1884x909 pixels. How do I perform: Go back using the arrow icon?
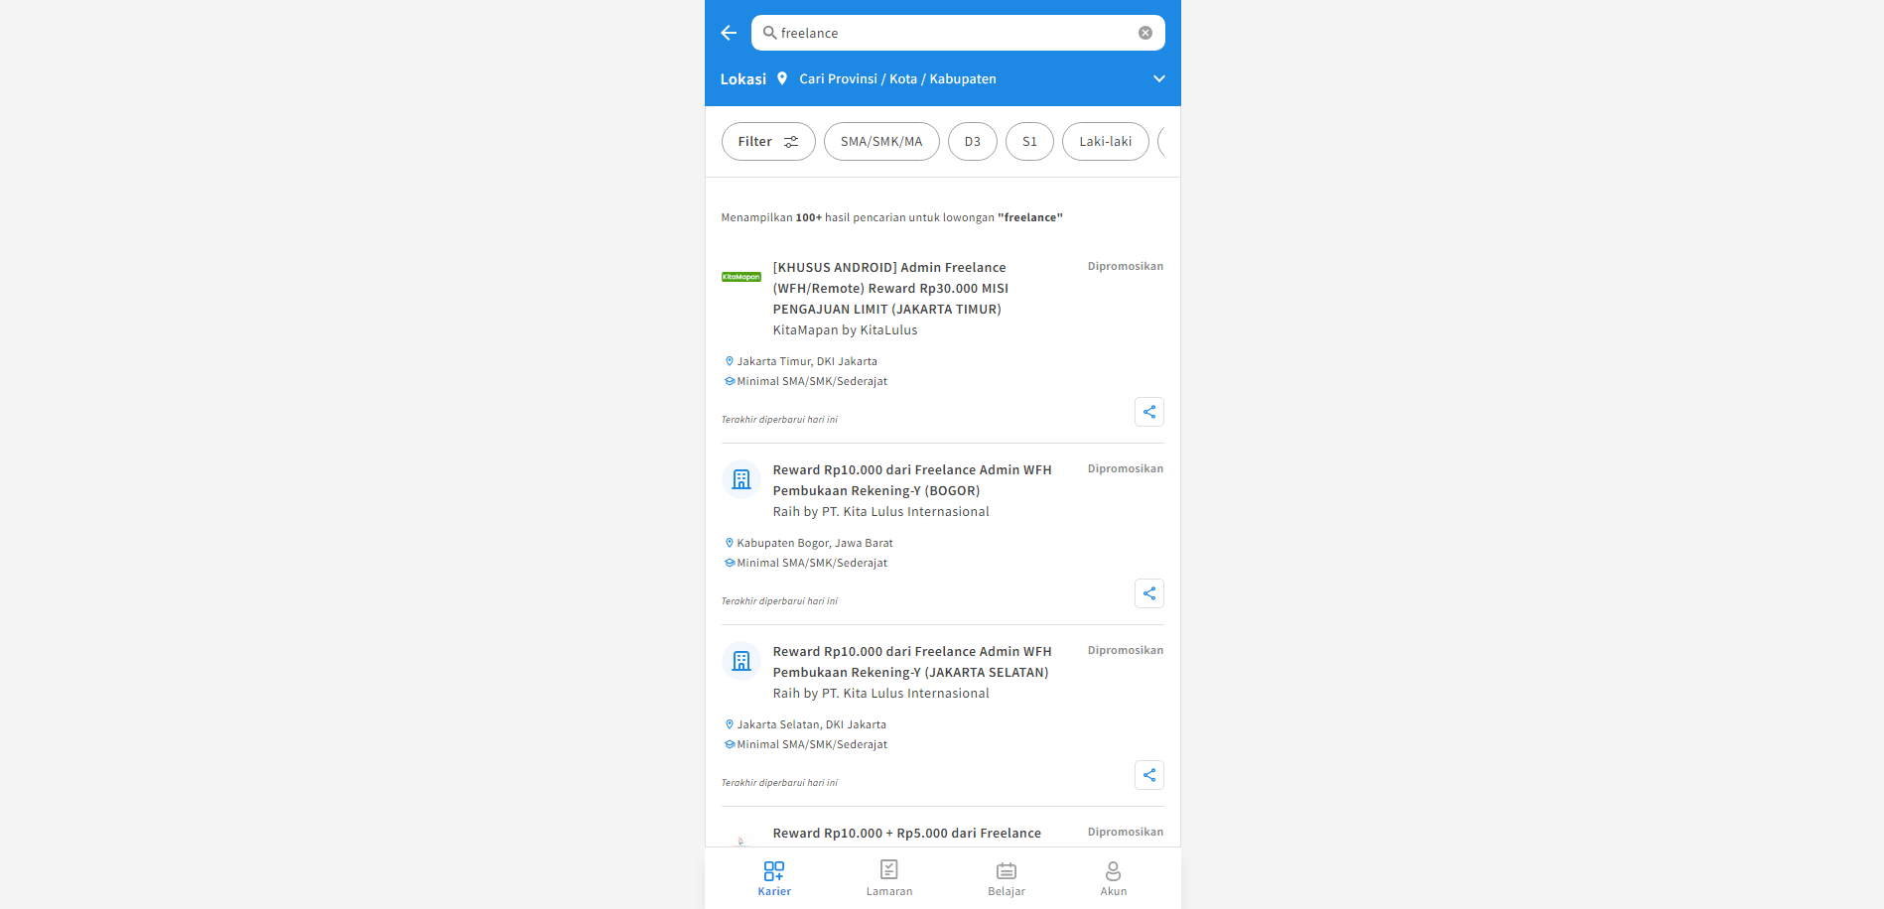coord(729,33)
